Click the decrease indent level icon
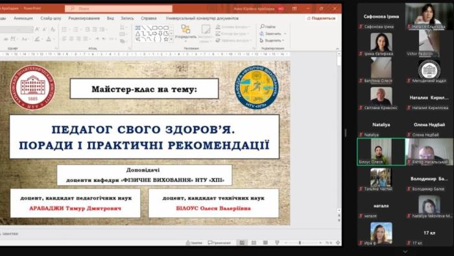The image size is (454, 256). (88, 29)
